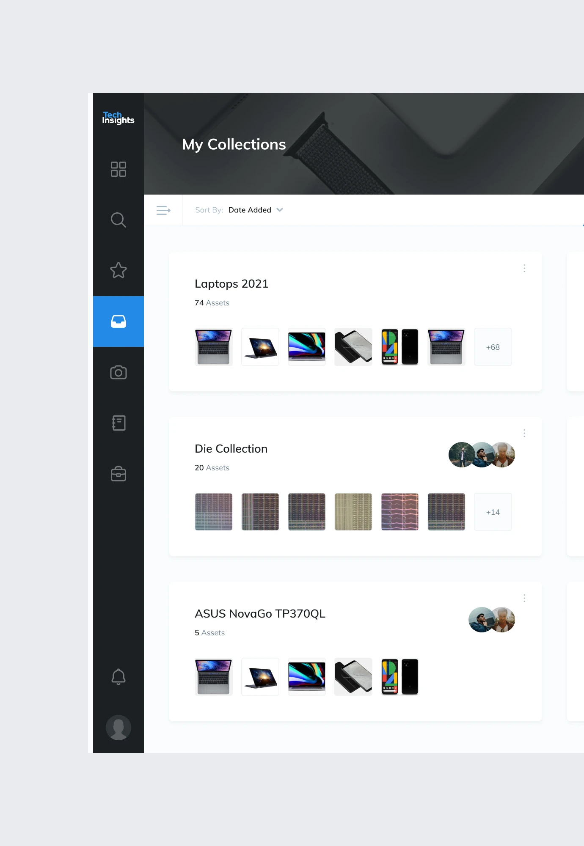
Task: Expand the Sort By Date Added dropdown
Action: coord(255,210)
